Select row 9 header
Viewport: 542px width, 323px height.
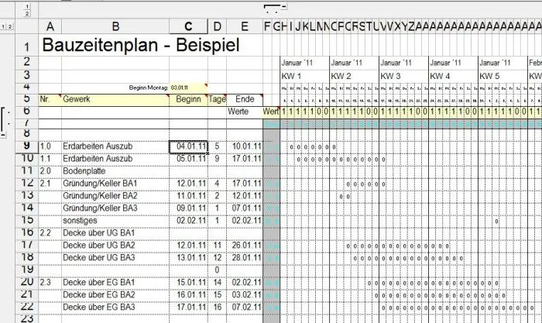coord(27,146)
